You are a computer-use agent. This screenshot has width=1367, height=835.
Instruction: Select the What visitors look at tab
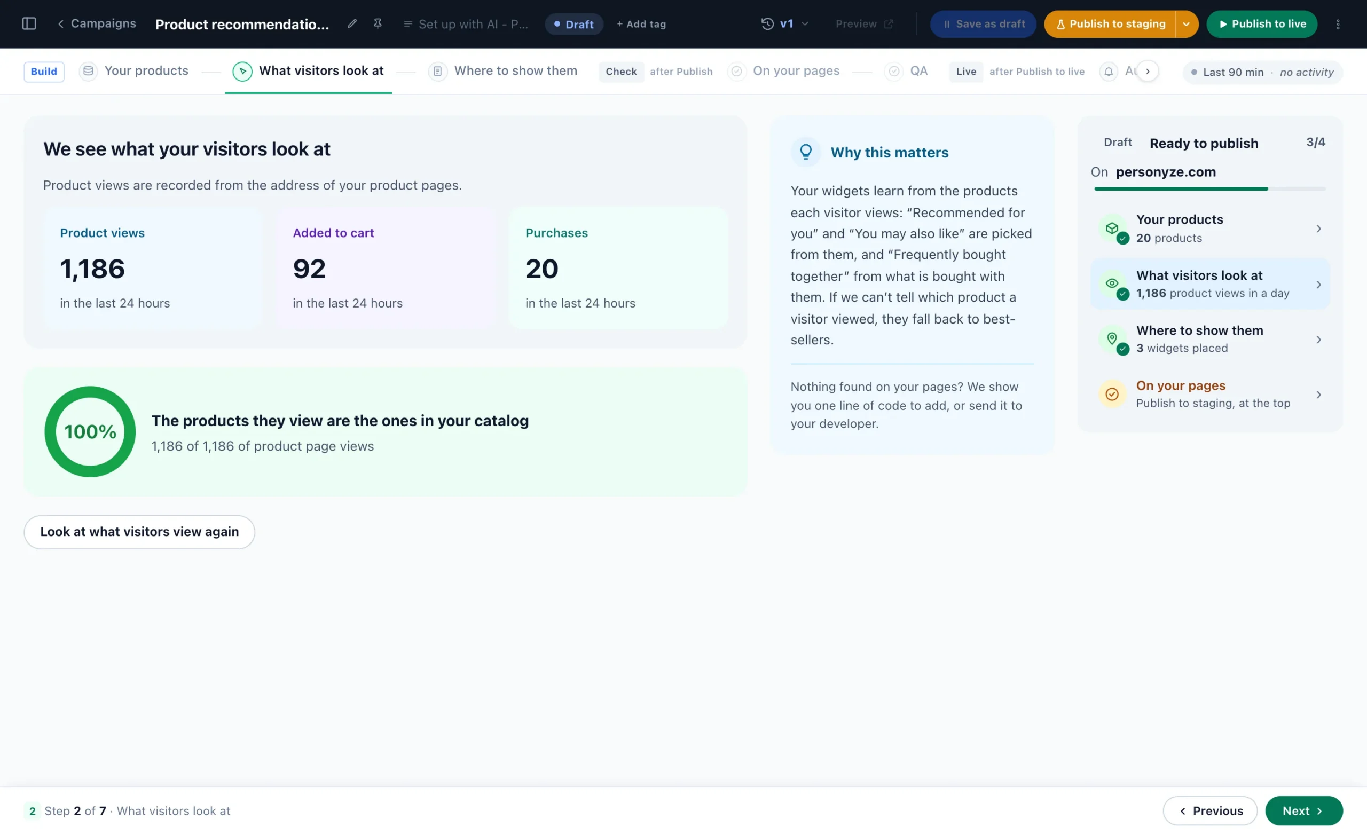[x=308, y=72]
